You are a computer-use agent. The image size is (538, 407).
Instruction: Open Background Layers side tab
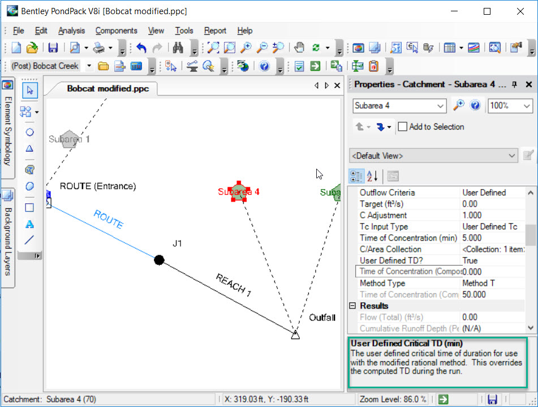point(8,238)
